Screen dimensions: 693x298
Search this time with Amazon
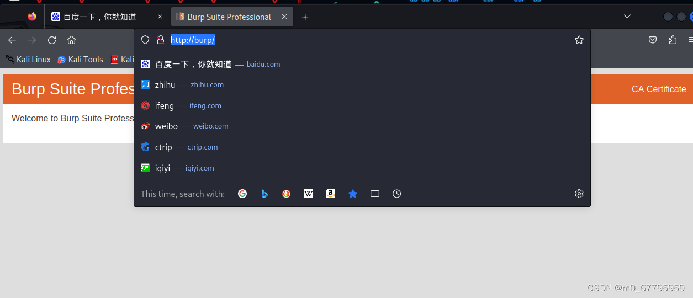coord(331,194)
